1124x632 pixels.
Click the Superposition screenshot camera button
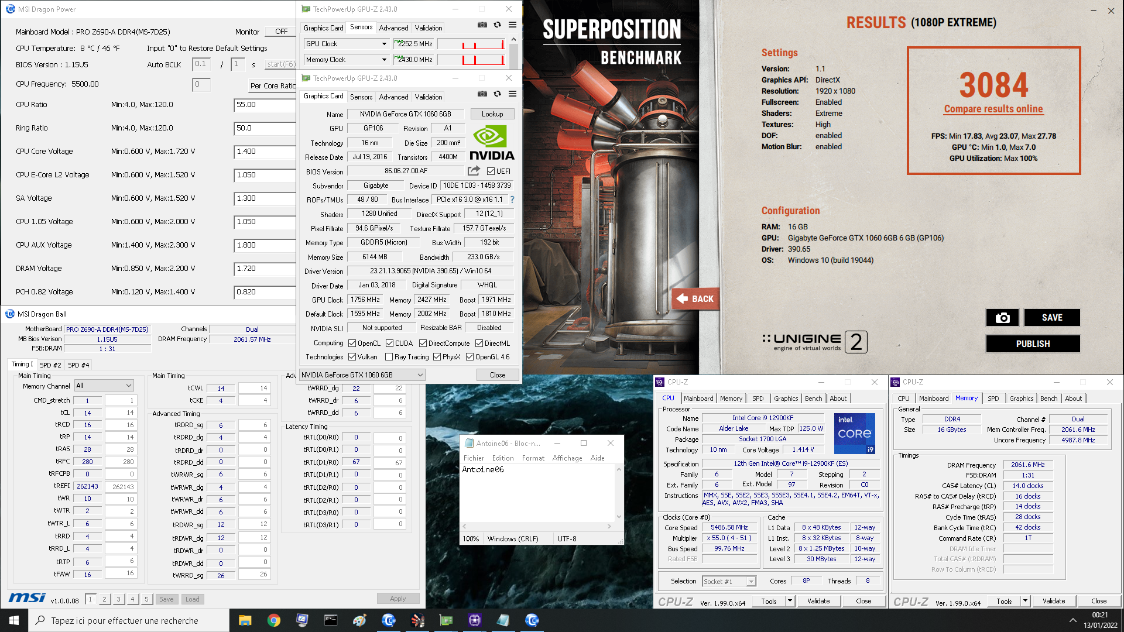(1002, 318)
